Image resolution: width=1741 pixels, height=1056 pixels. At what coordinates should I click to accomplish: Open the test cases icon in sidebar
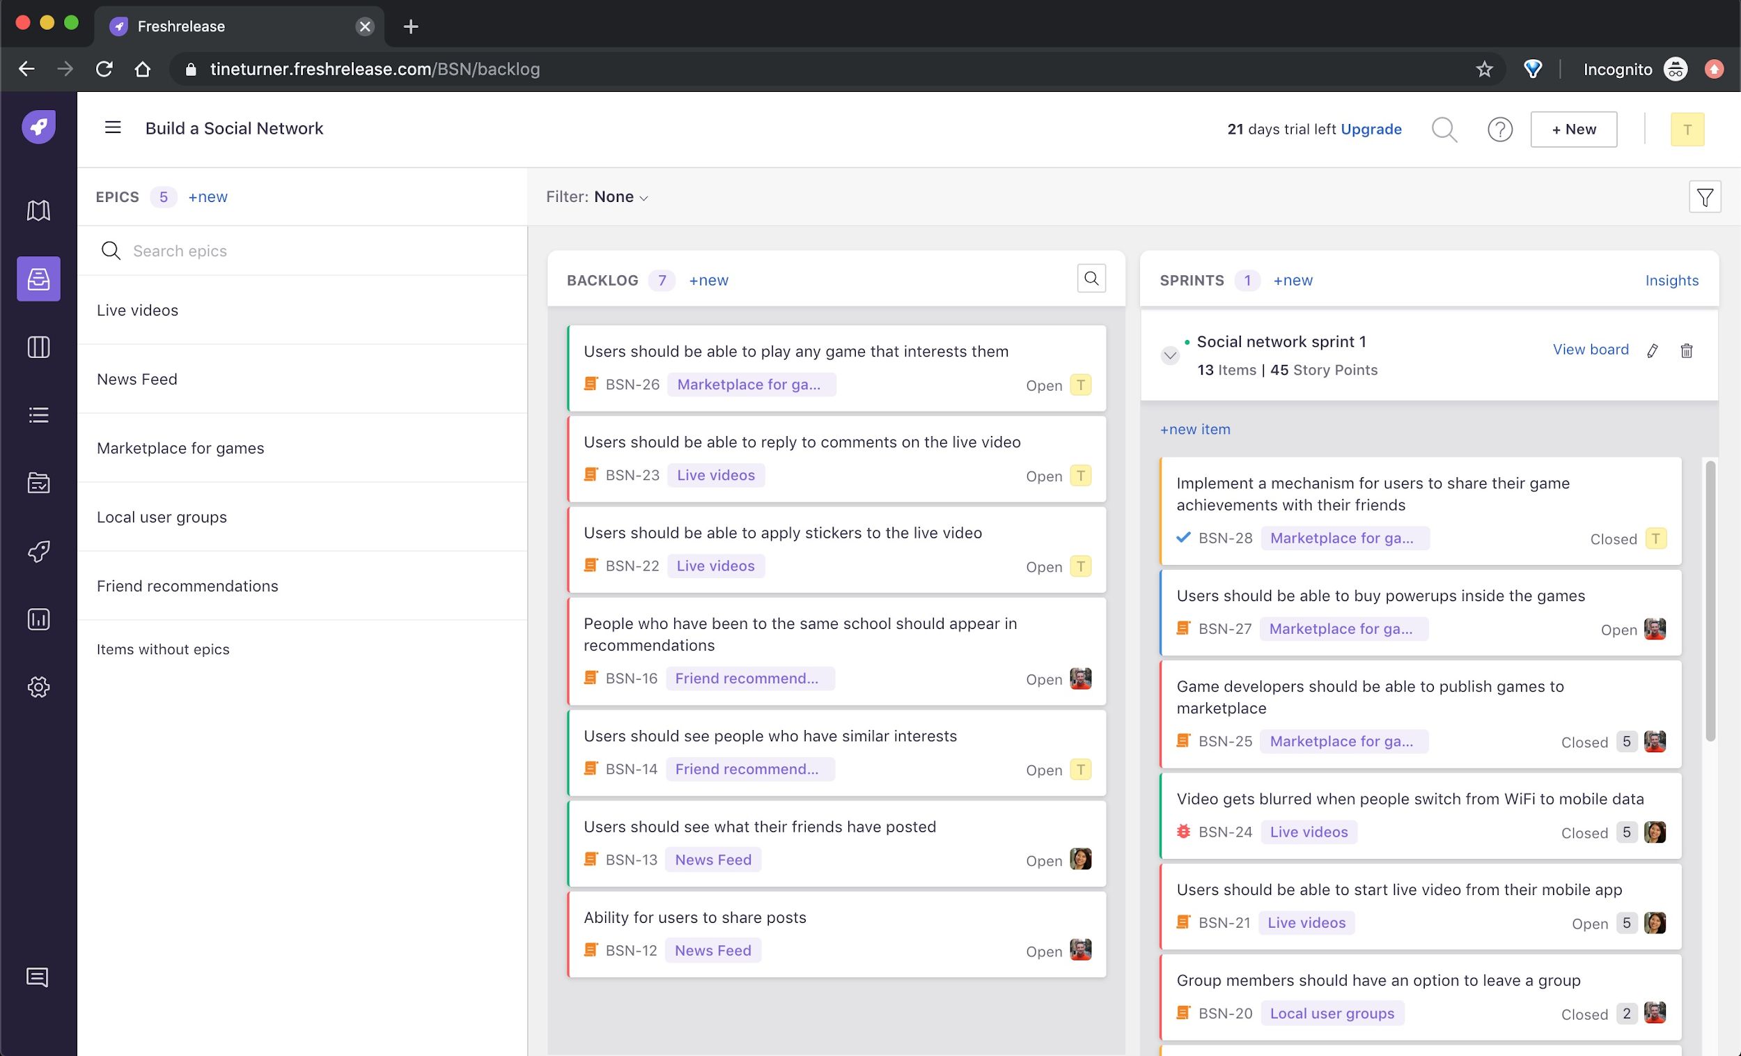pyautogui.click(x=38, y=483)
